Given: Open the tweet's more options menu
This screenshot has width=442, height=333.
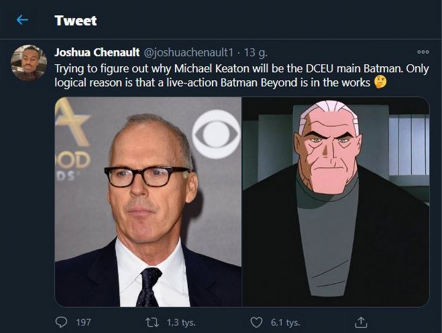Looking at the screenshot, I should click(x=422, y=53).
